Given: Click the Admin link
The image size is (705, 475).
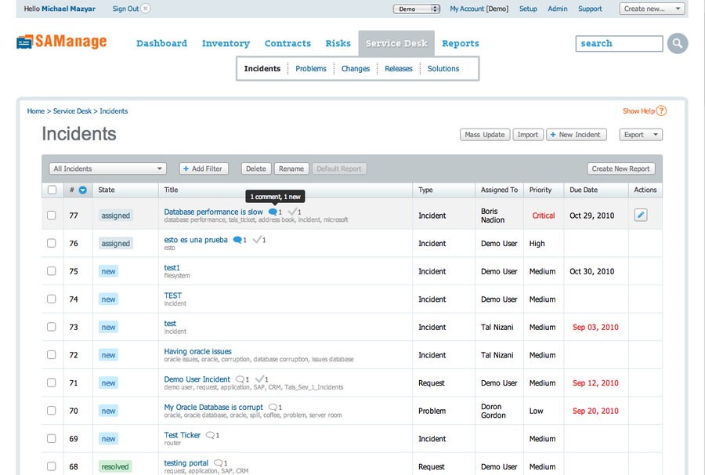Looking at the screenshot, I should [558, 9].
